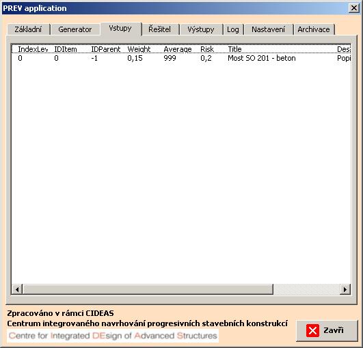Select the Vstupy tab
The image size is (363, 348).
(120, 29)
